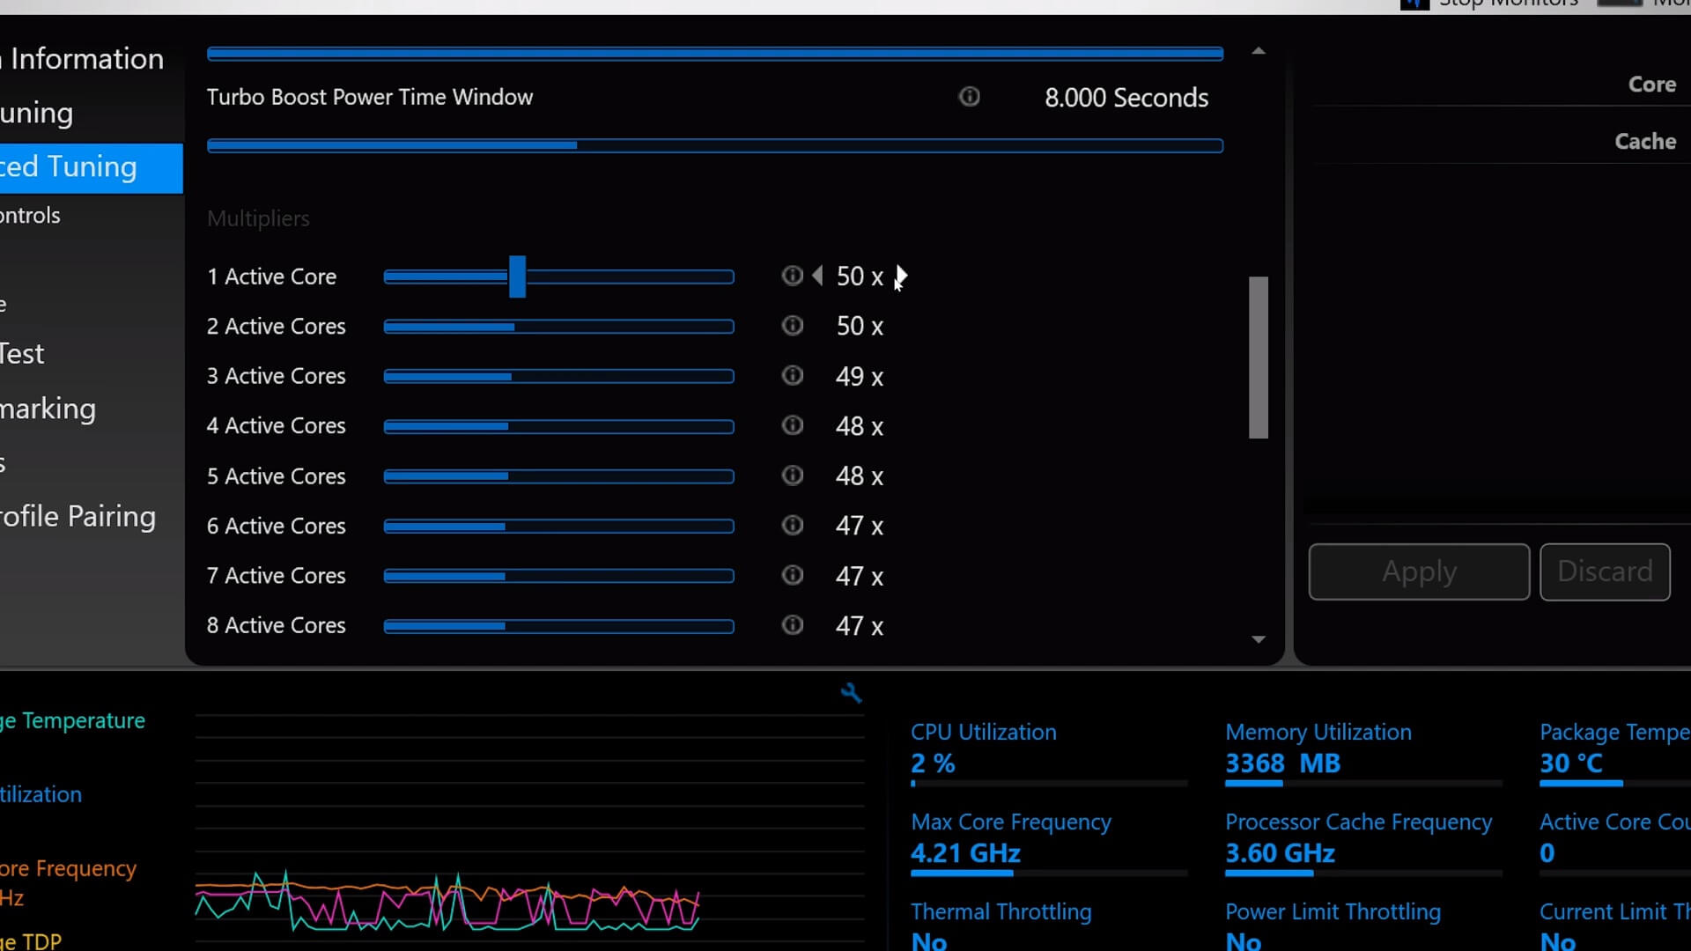Viewport: 1691px width, 951px height.
Task: Click the vertical scrollbar thumb in the tuning panel
Action: click(x=1259, y=357)
